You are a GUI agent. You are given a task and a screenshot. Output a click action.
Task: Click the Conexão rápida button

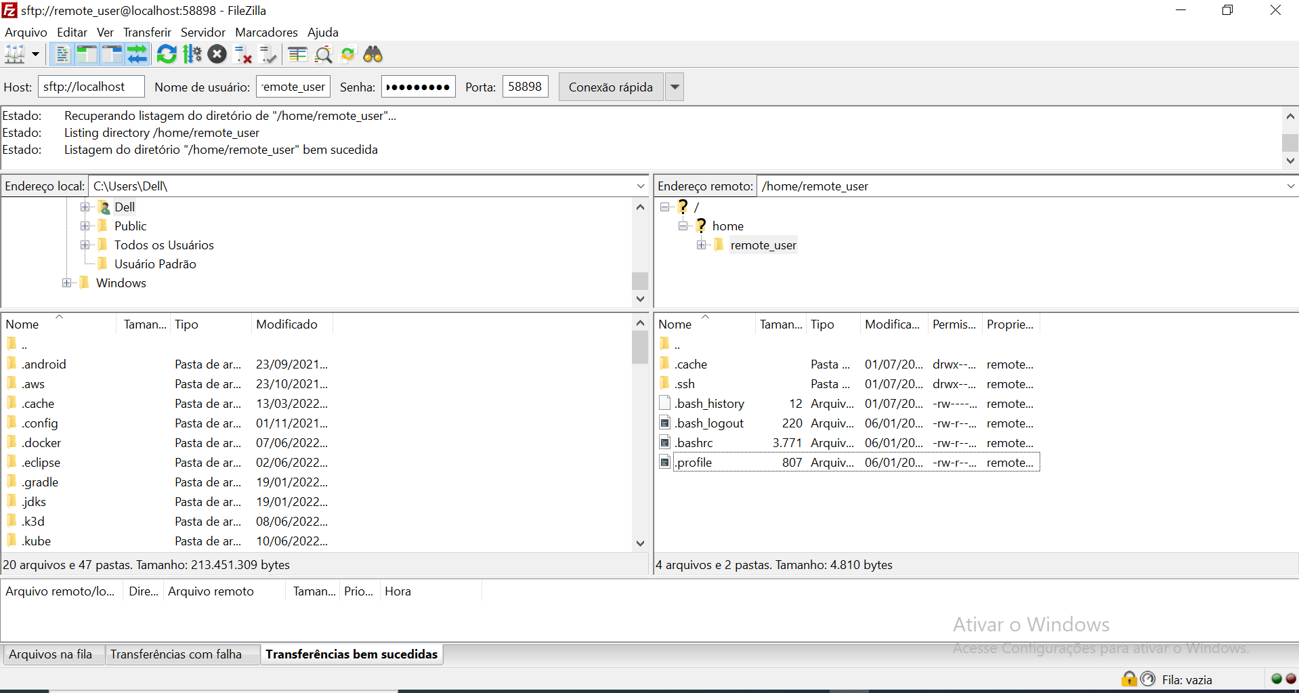coord(611,87)
